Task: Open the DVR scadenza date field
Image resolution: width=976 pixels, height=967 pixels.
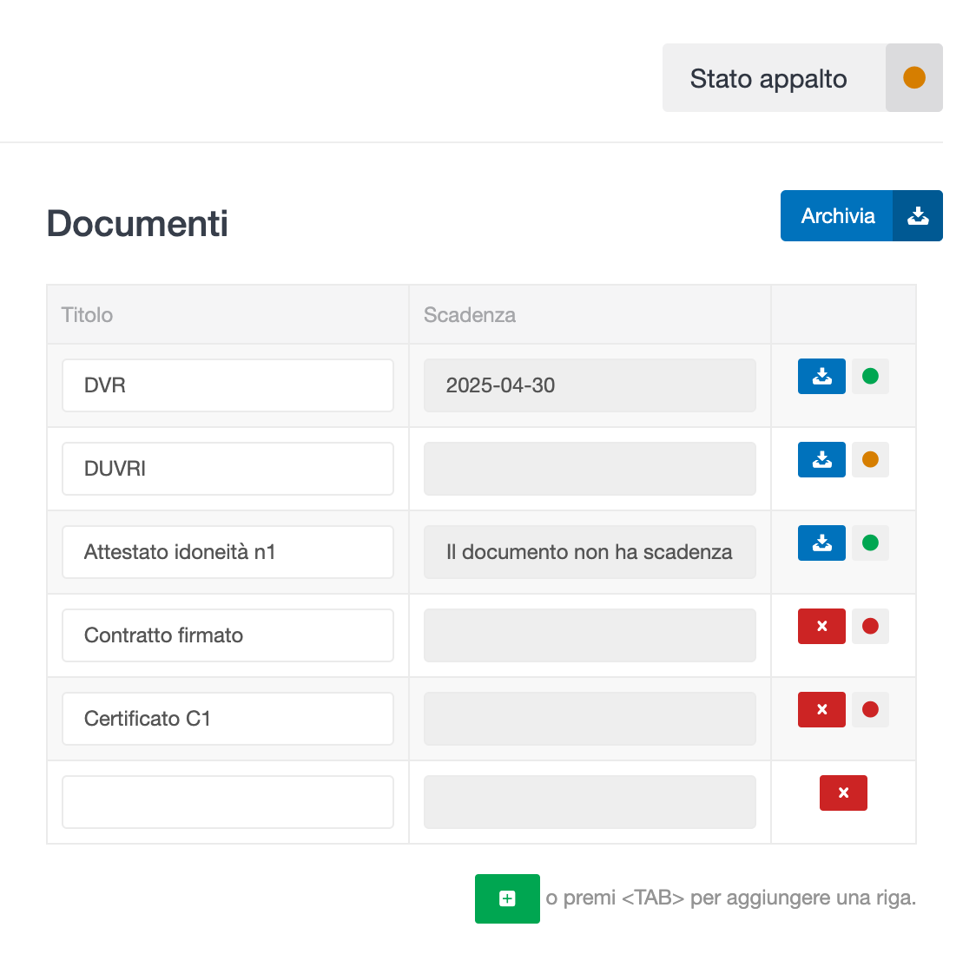Action: point(590,385)
